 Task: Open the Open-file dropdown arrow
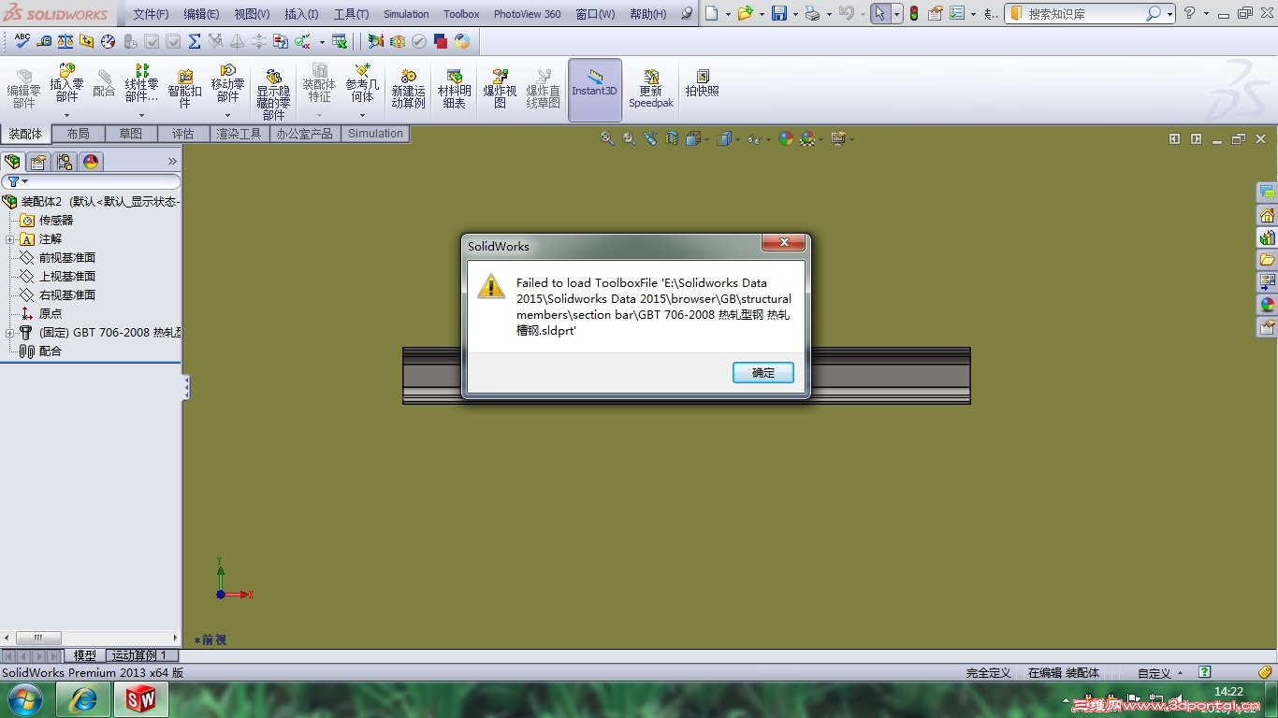coord(761,14)
